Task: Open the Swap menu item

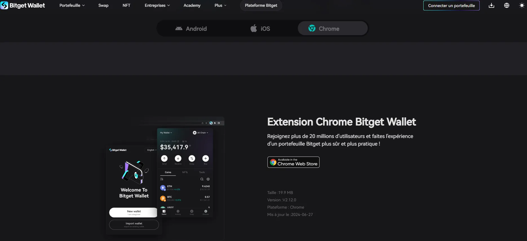Action: click(103, 5)
